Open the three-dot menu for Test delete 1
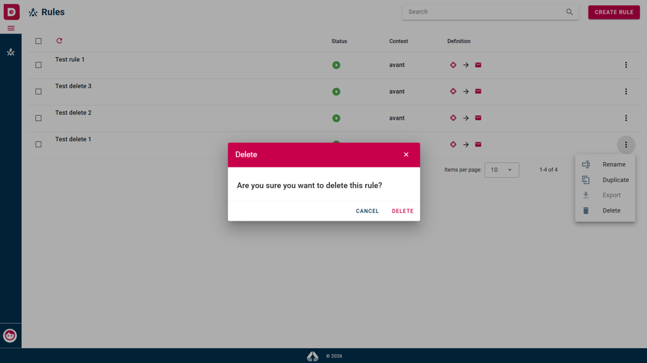This screenshot has width=647, height=363. (626, 145)
